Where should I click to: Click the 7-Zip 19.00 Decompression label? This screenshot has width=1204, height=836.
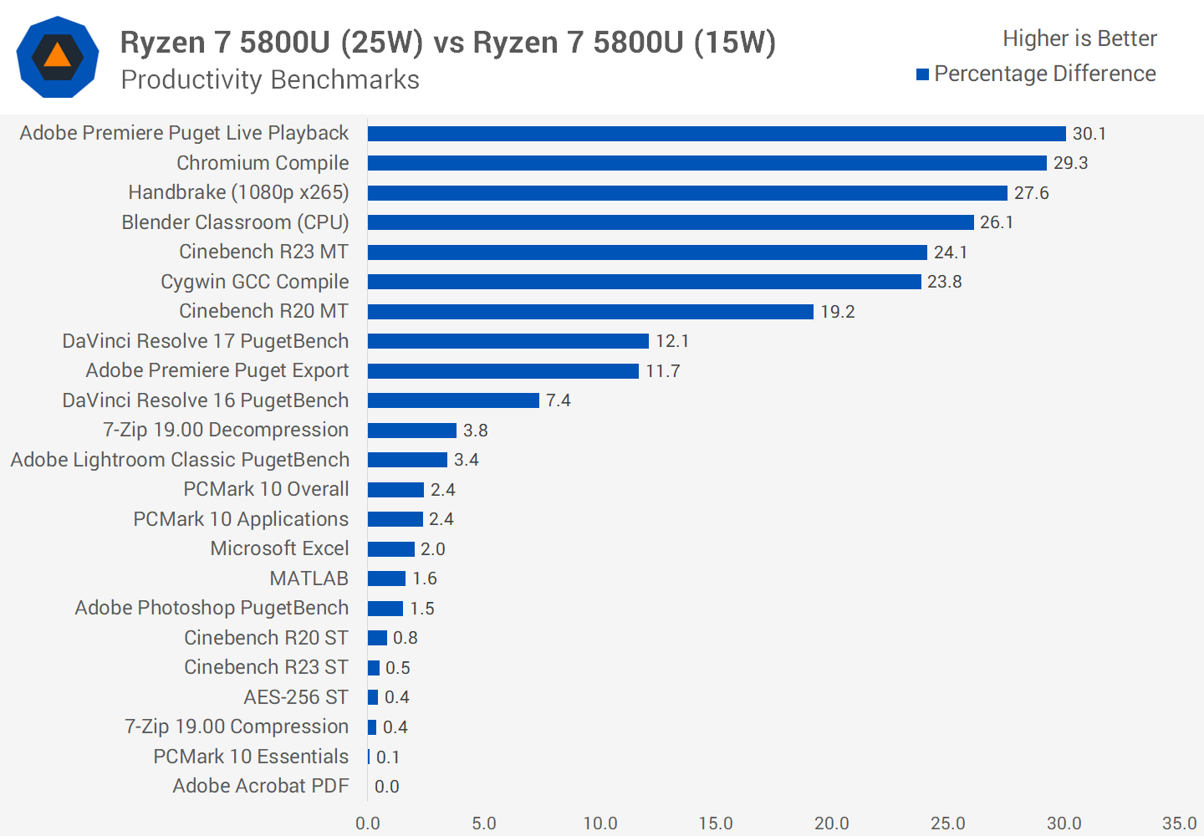coord(226,430)
